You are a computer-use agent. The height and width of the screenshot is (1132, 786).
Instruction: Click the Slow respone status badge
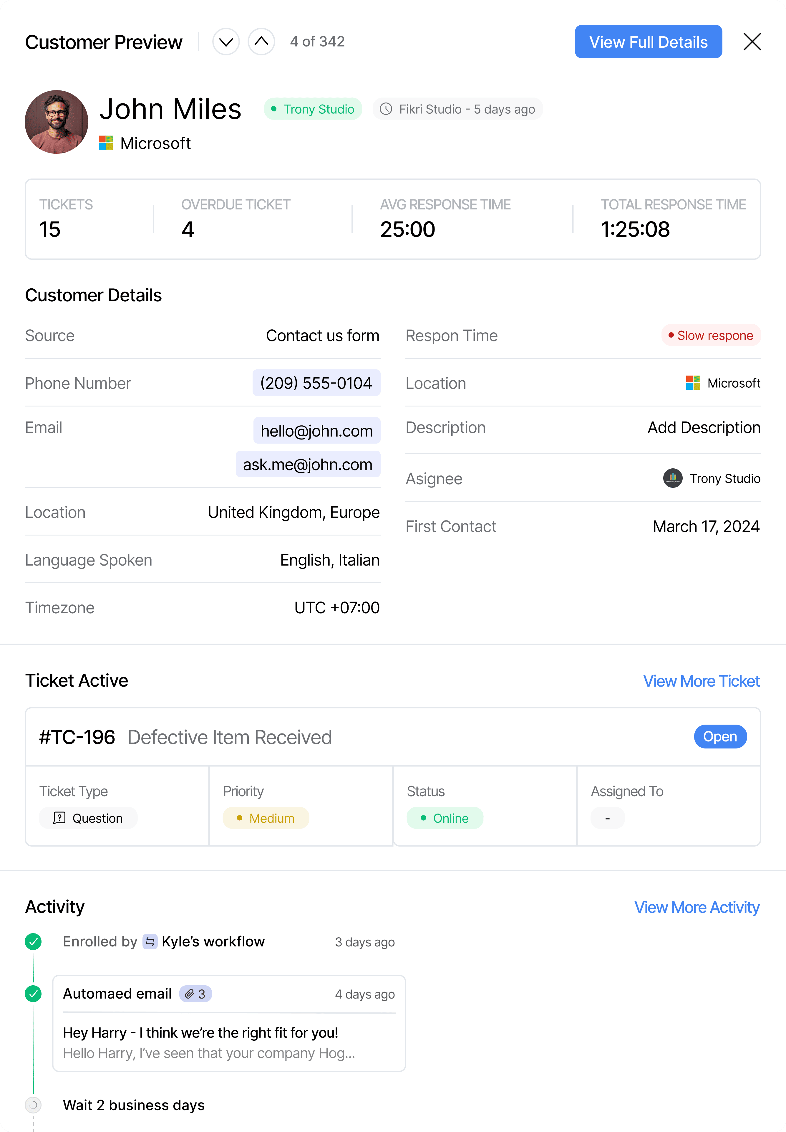coord(711,336)
